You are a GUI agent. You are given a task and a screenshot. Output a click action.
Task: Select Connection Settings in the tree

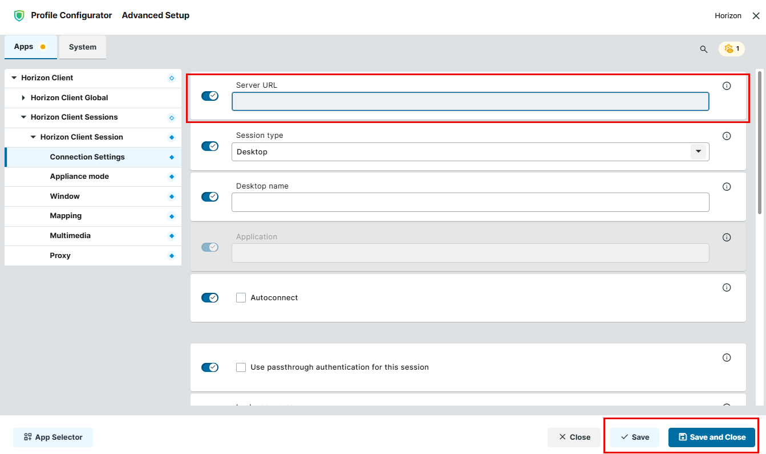click(93, 157)
